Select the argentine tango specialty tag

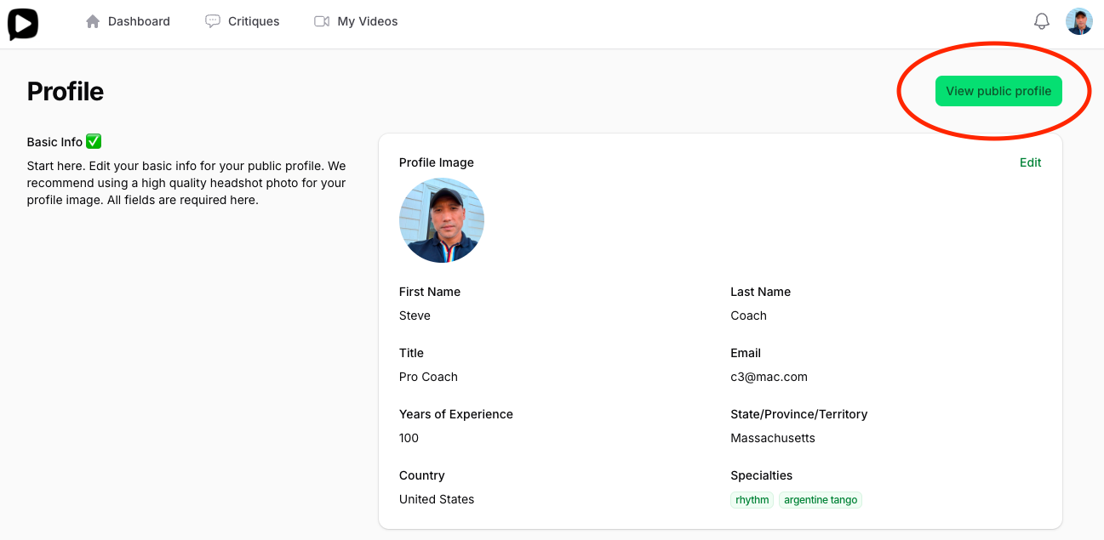[820, 500]
